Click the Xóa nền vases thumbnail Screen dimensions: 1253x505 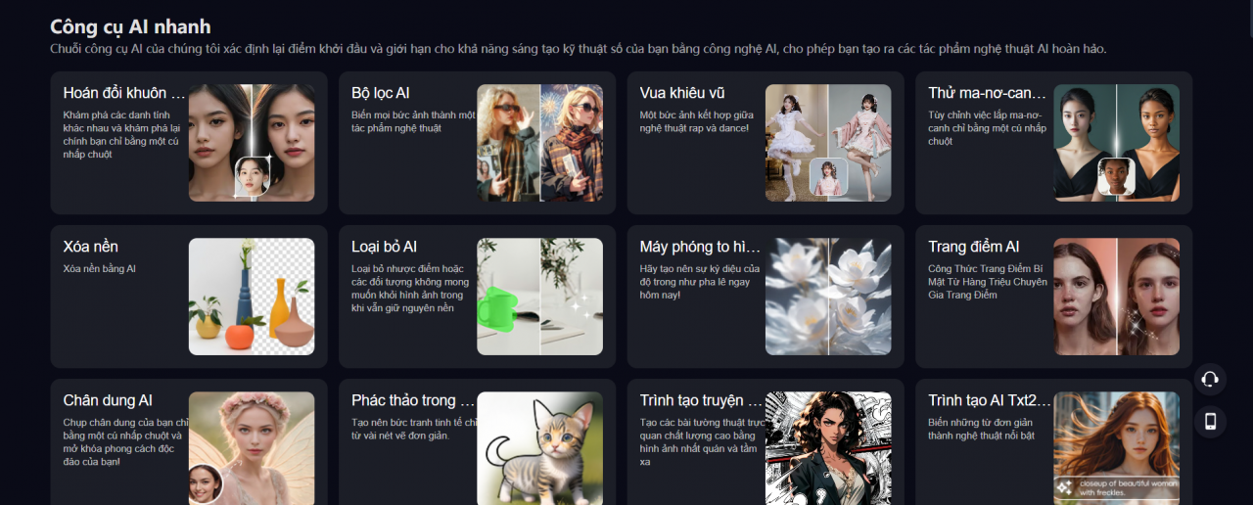[252, 297]
